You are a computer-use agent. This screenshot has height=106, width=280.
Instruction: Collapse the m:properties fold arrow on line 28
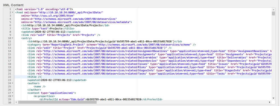[13, 96]
